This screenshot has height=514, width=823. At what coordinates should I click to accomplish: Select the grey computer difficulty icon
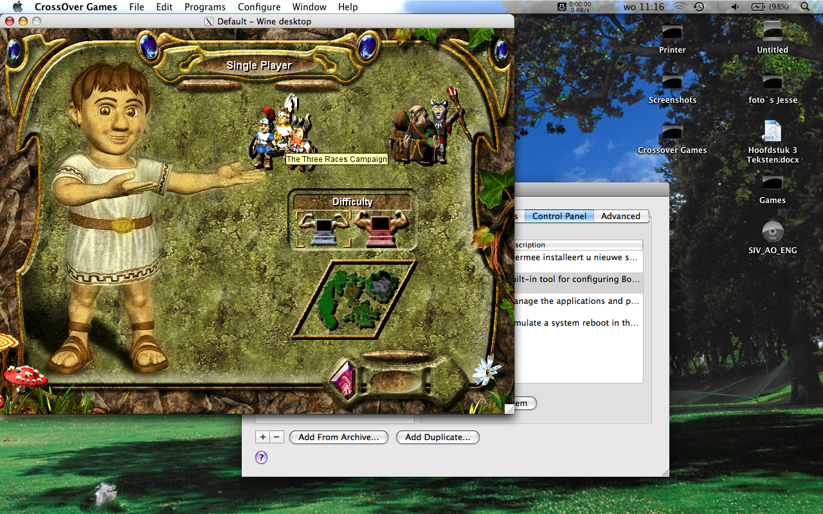[x=323, y=229]
